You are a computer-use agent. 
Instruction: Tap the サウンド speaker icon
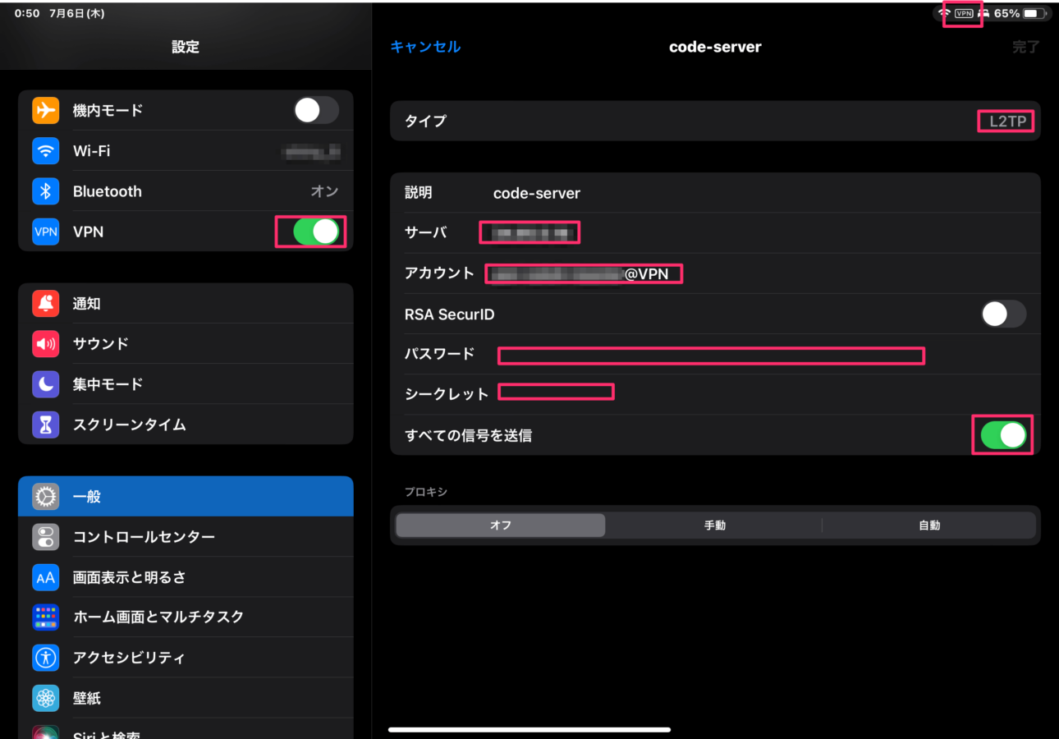tap(46, 344)
